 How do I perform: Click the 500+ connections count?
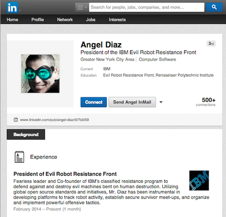point(206,102)
